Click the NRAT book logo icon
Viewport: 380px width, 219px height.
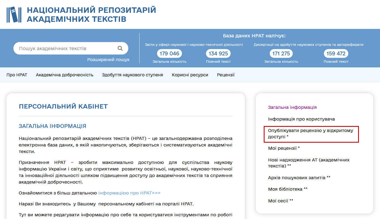coord(14,14)
